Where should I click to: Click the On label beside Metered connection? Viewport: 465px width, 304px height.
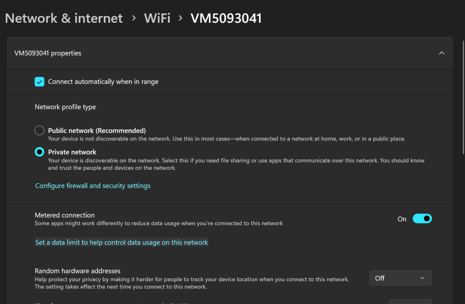[x=402, y=219]
